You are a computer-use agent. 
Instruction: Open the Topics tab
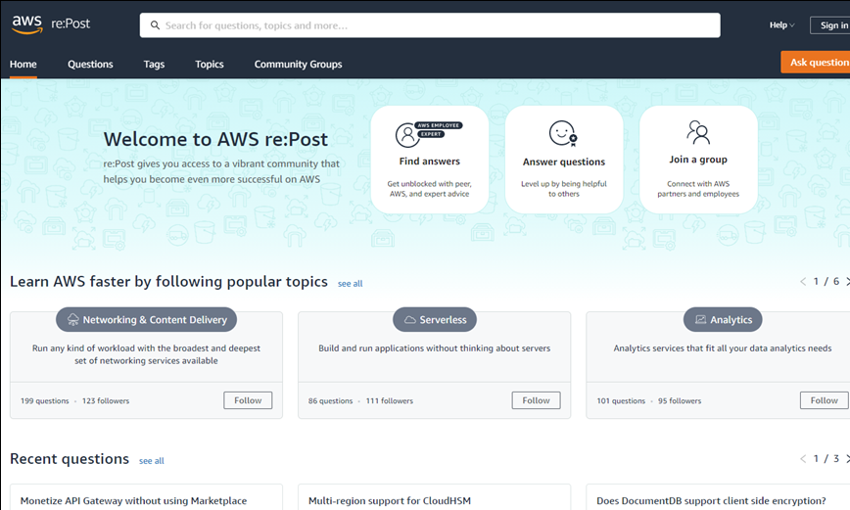click(210, 64)
